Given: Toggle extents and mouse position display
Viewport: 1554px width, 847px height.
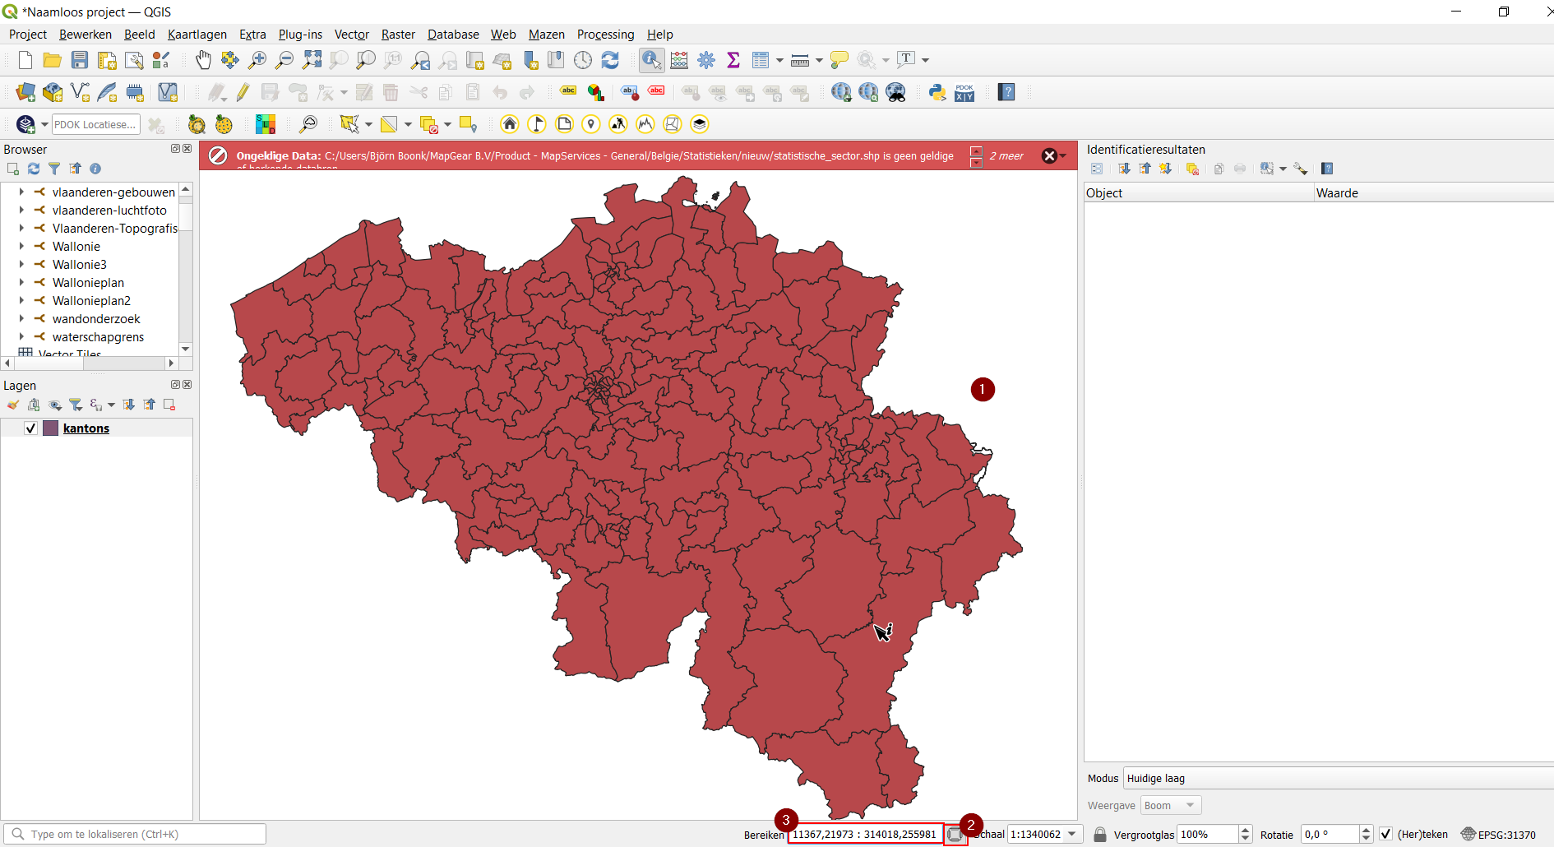Looking at the screenshot, I should coord(955,835).
